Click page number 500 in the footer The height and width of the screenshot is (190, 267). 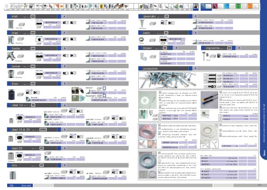pyautogui.click(x=12, y=186)
